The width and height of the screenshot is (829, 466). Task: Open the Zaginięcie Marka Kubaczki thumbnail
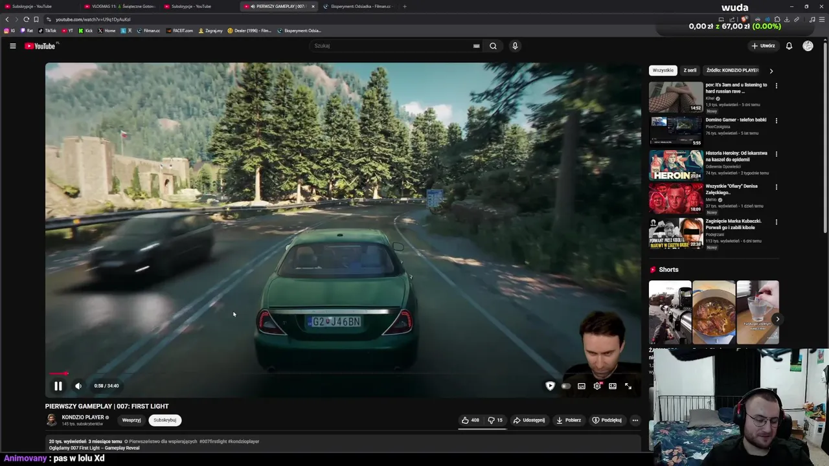click(676, 233)
